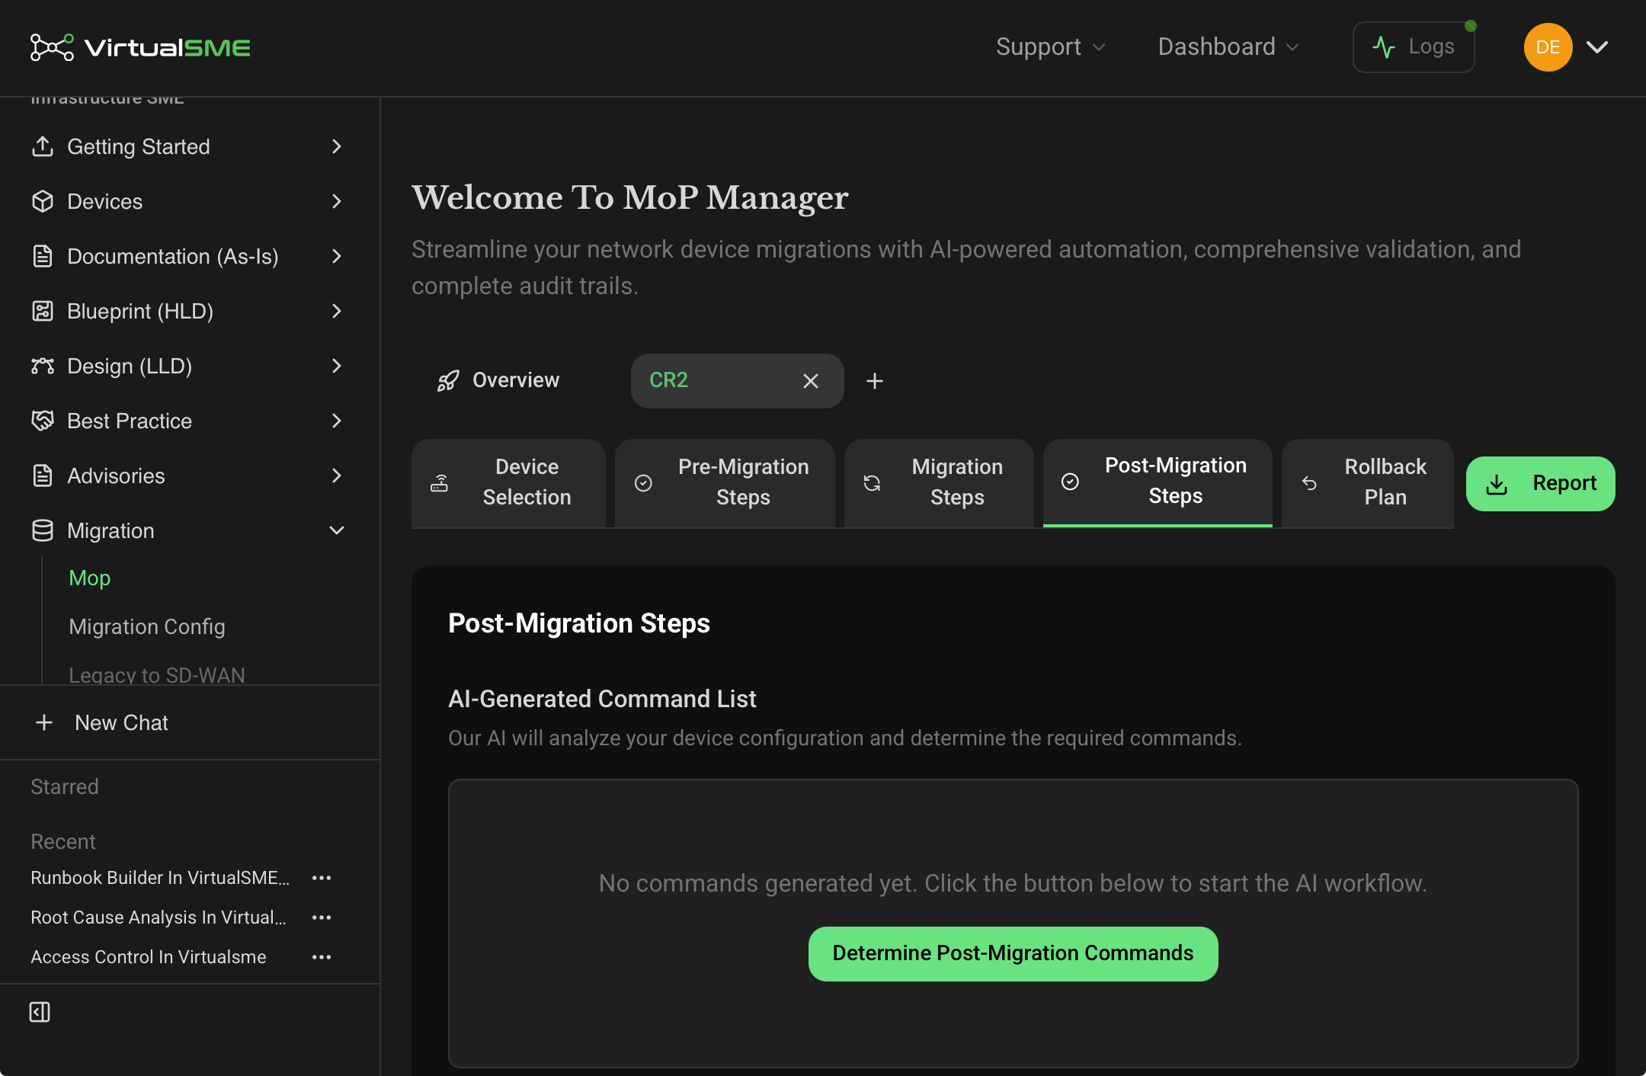Click the Device Selection router icon
The width and height of the screenshot is (1646, 1076).
point(440,483)
